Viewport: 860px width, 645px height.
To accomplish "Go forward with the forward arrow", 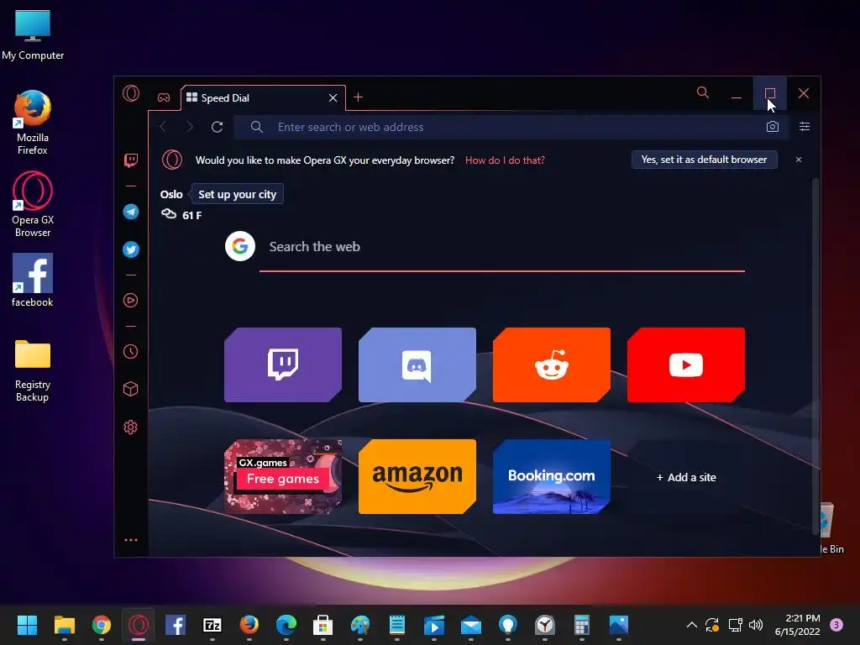I will pos(190,127).
